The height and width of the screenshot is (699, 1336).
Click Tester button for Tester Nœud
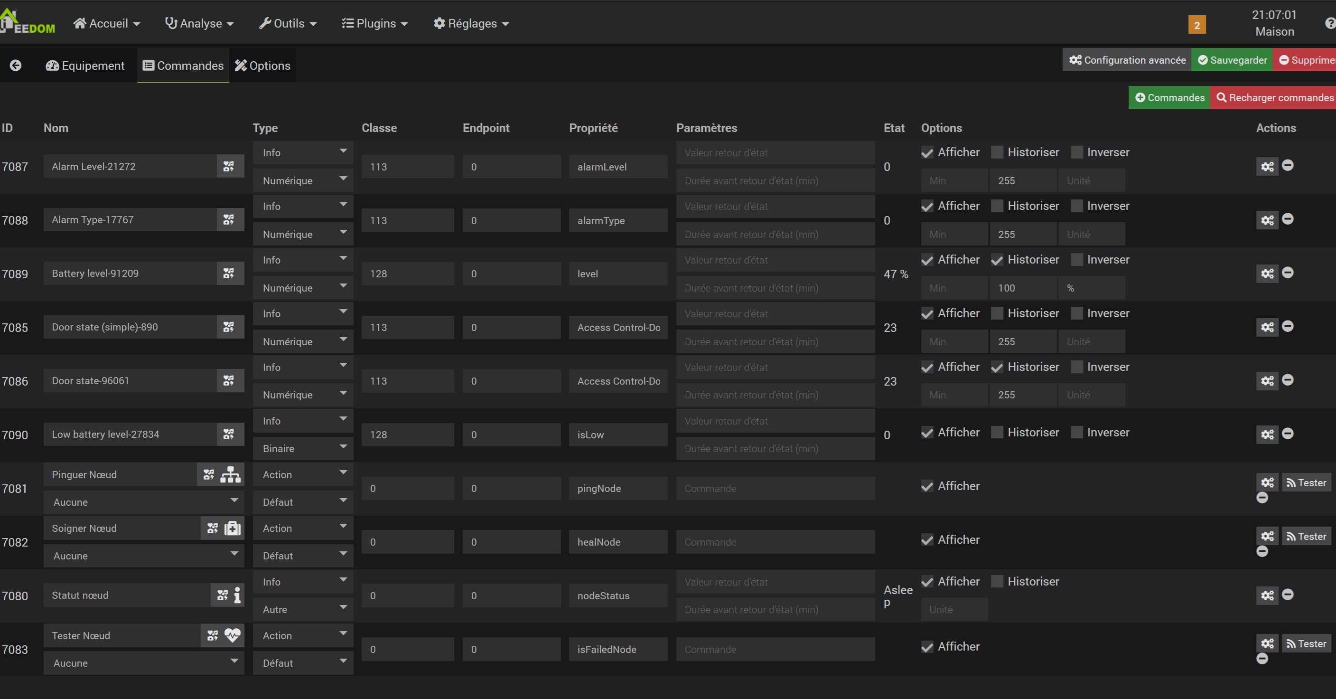pos(1306,643)
